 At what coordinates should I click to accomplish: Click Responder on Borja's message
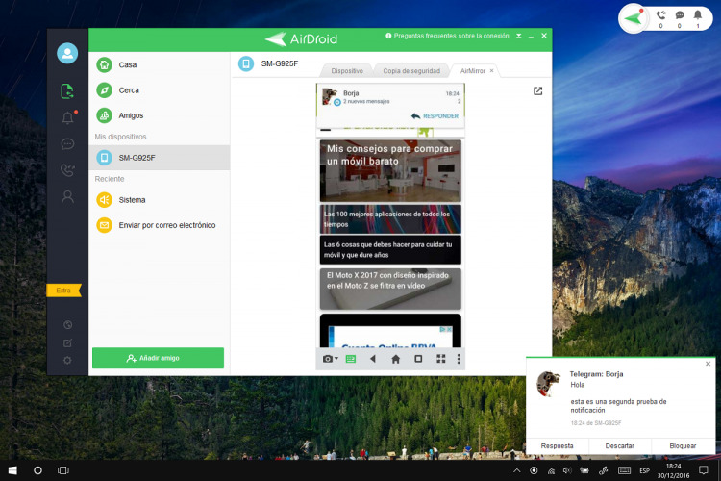click(435, 116)
